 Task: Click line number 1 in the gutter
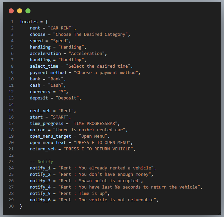tap(12, 22)
